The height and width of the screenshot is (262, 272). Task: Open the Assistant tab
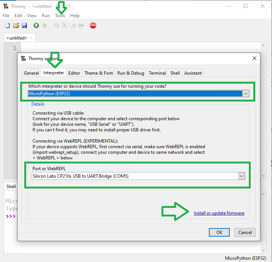(x=193, y=73)
